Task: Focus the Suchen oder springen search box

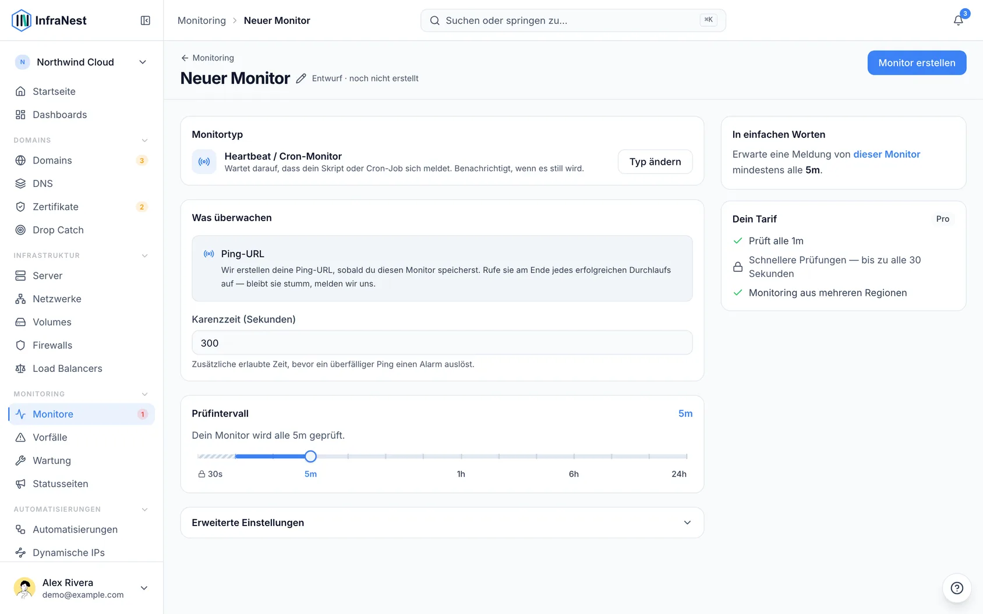Action: pyautogui.click(x=573, y=20)
